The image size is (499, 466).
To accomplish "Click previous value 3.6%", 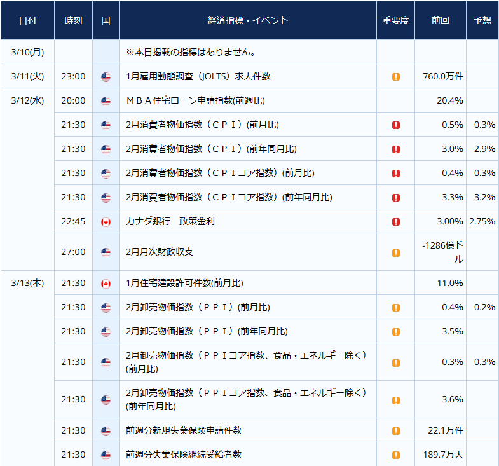I will coord(453,399).
